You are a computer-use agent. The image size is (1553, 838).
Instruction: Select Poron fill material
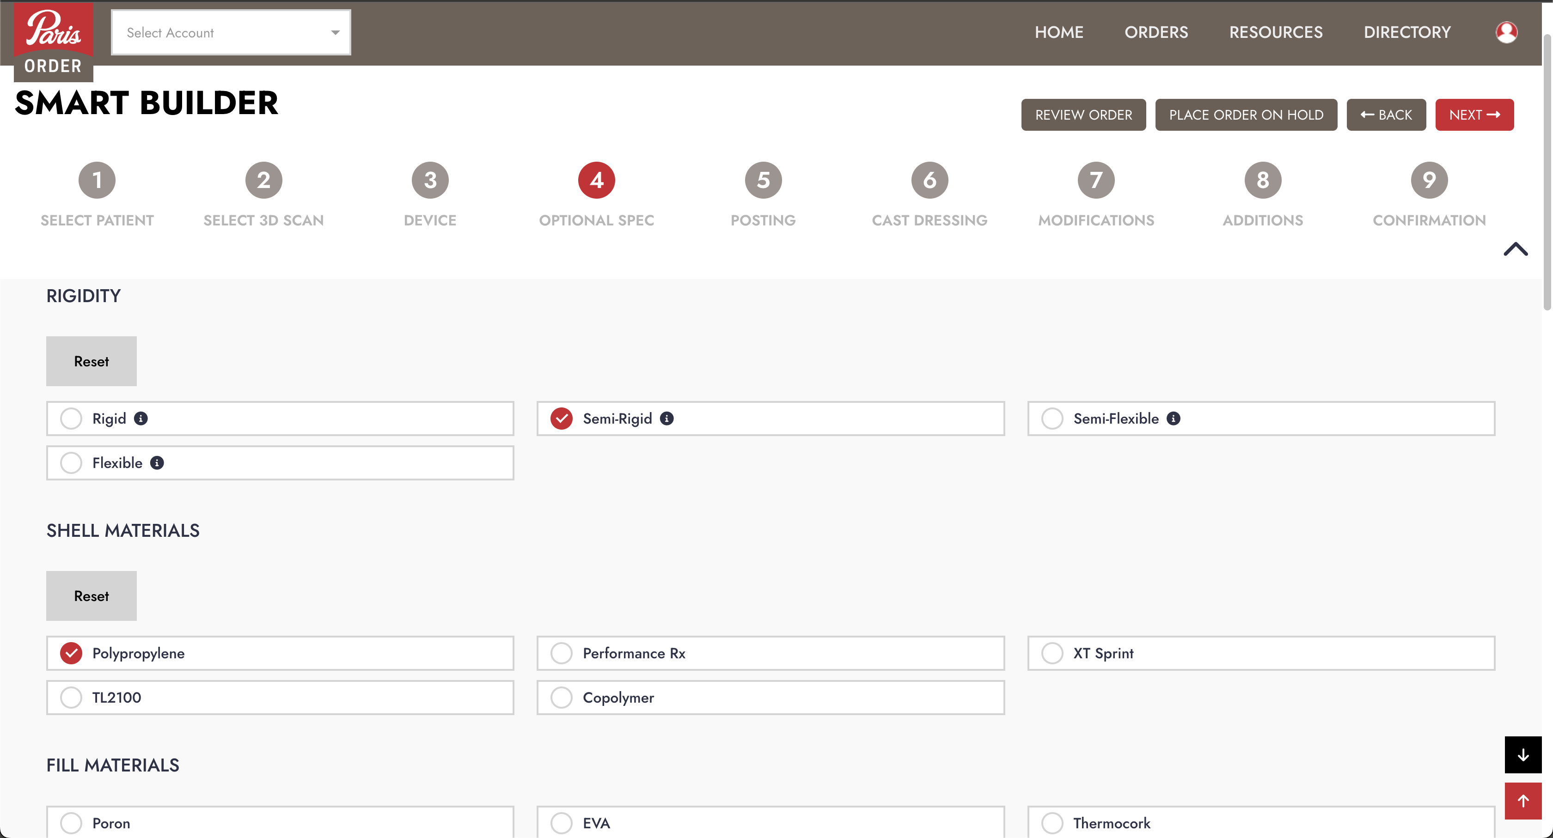pyautogui.click(x=281, y=822)
